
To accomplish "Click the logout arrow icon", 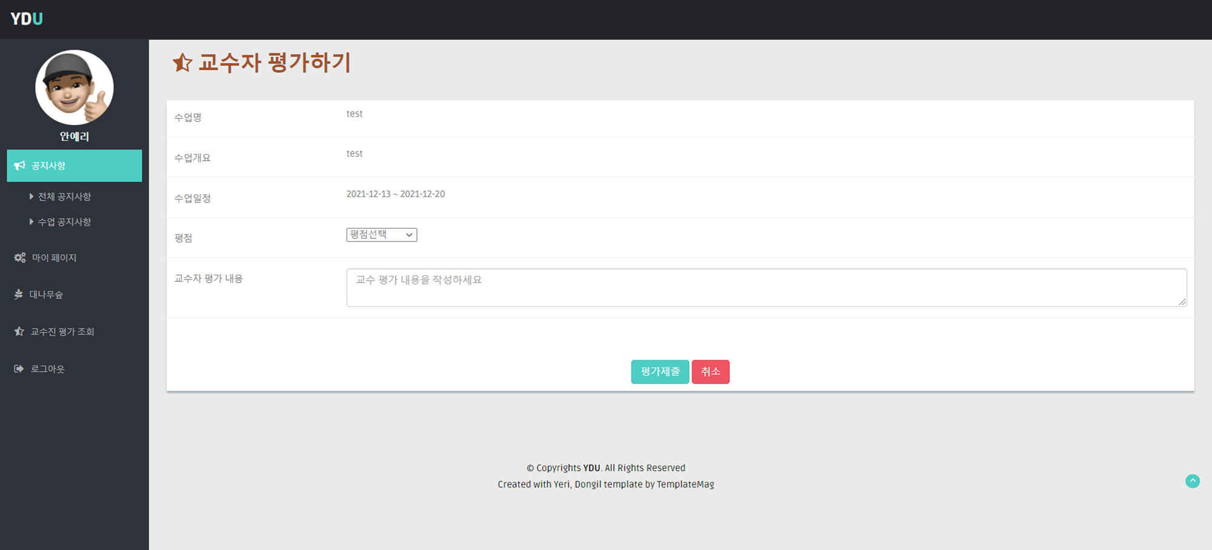I will point(19,369).
